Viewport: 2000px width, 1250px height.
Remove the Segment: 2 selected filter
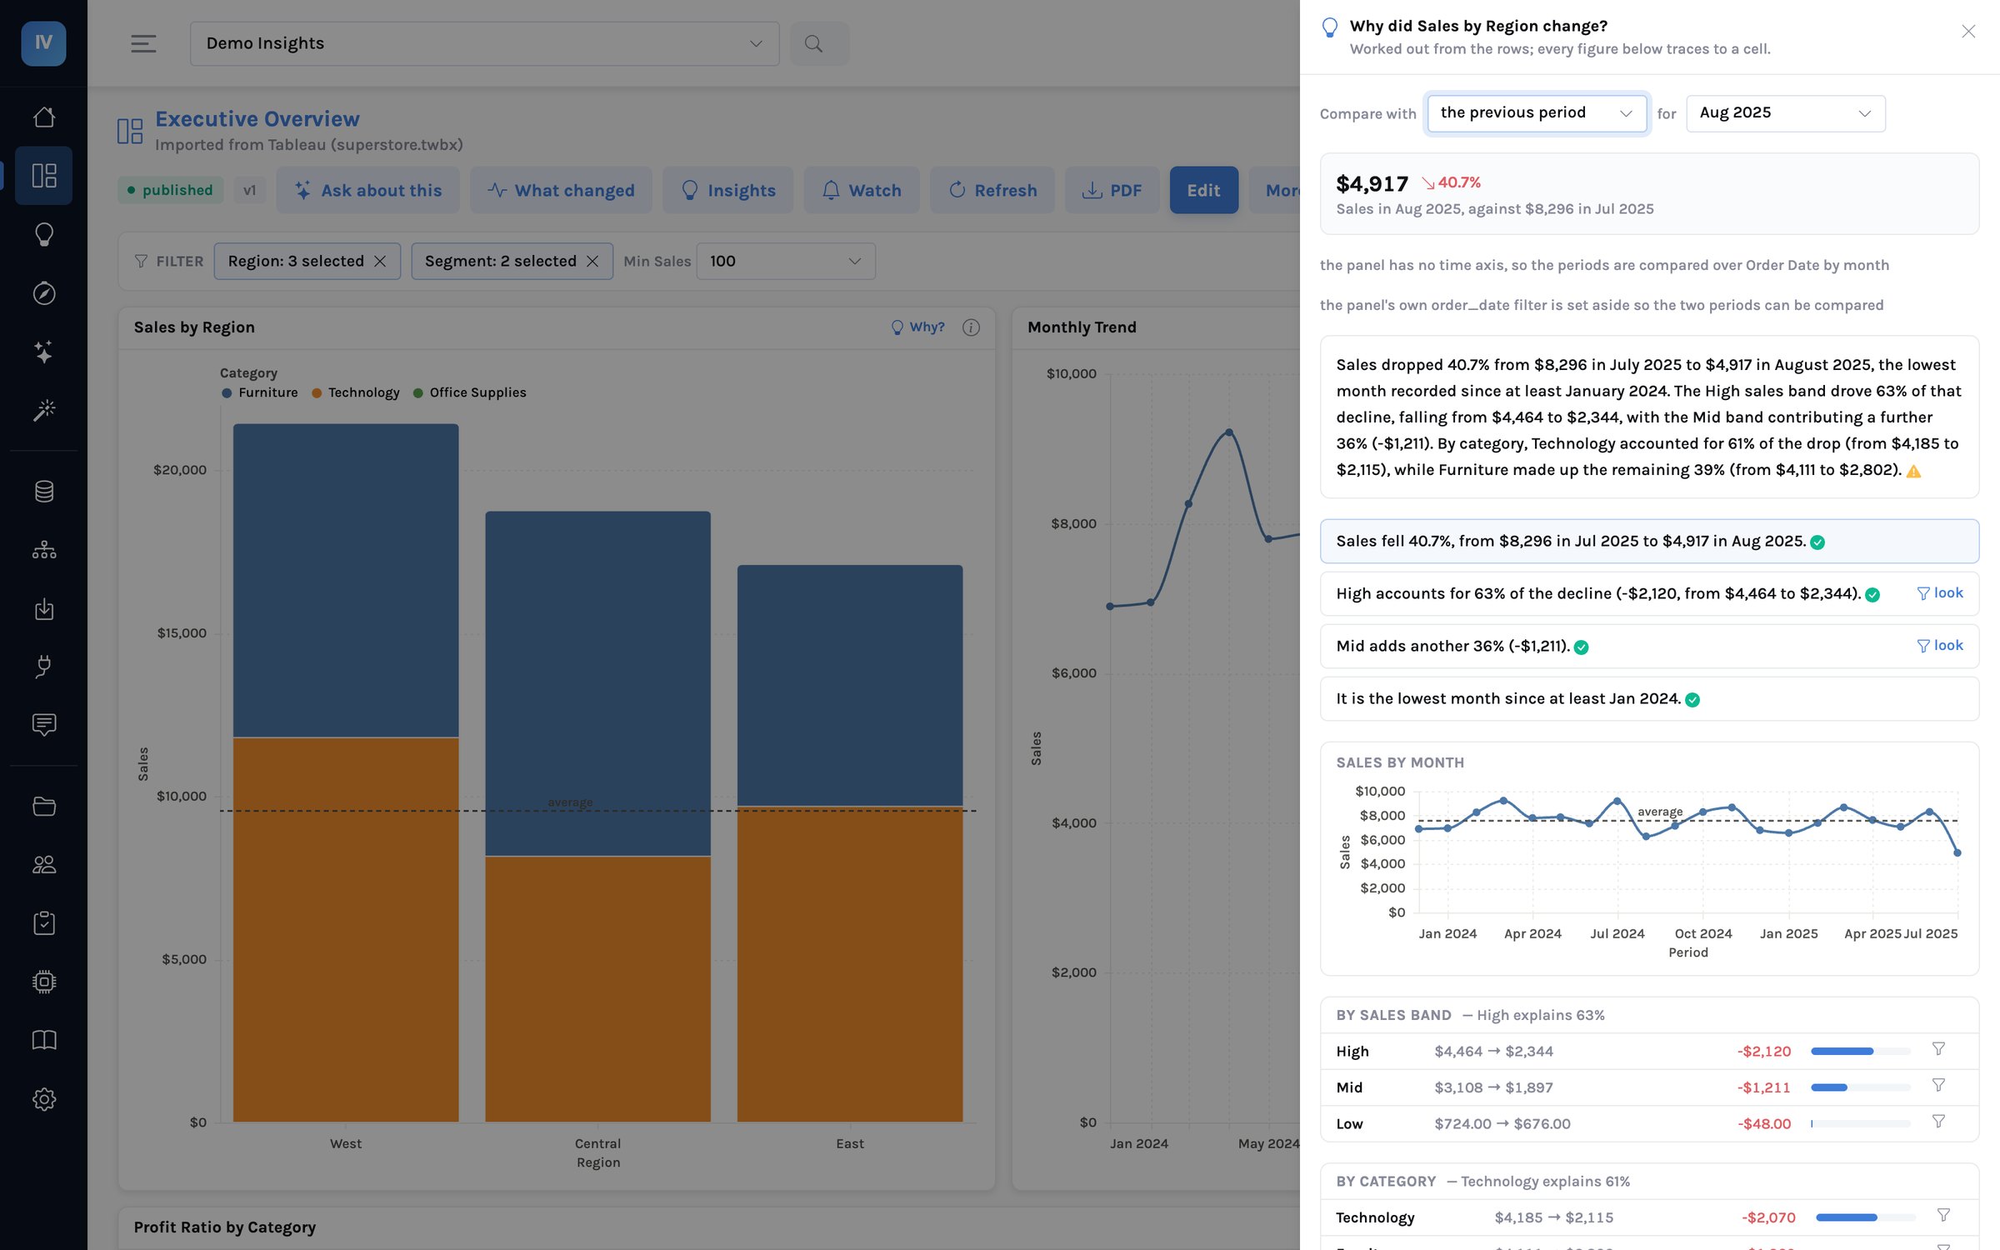pos(592,262)
